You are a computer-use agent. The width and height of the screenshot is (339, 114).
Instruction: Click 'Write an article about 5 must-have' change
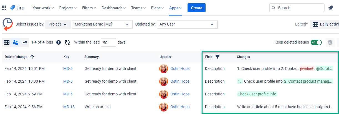tap(285, 107)
